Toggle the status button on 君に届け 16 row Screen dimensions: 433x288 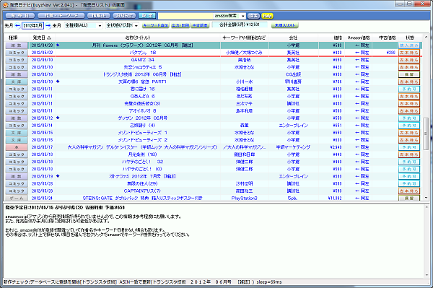pyautogui.click(x=409, y=89)
